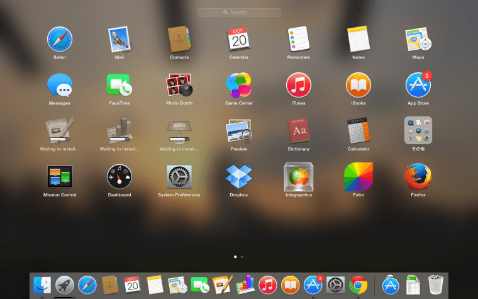
Task: Open the Applications stack in the Dock
Action: [391, 285]
